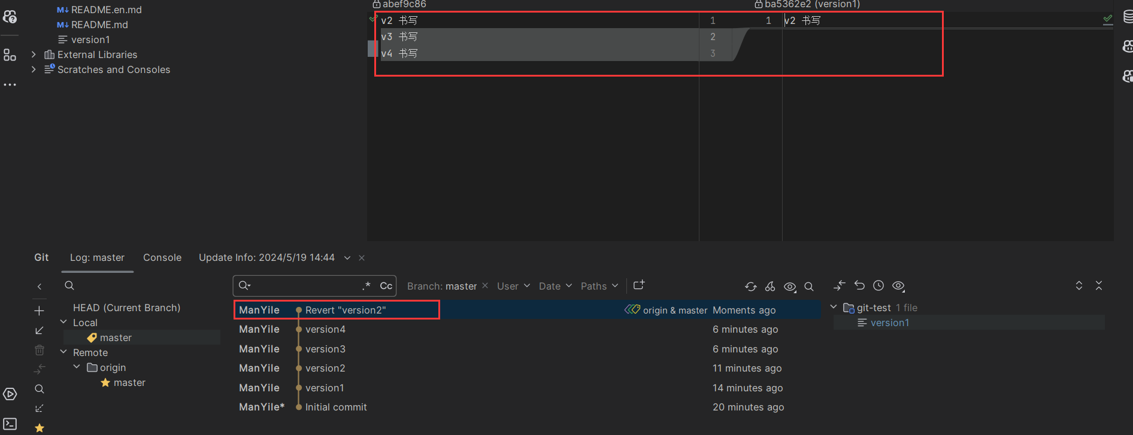Viewport: 1133px width, 435px height.
Task: Click the Cherry-Pick icon in the log toolbar
Action: pos(770,287)
